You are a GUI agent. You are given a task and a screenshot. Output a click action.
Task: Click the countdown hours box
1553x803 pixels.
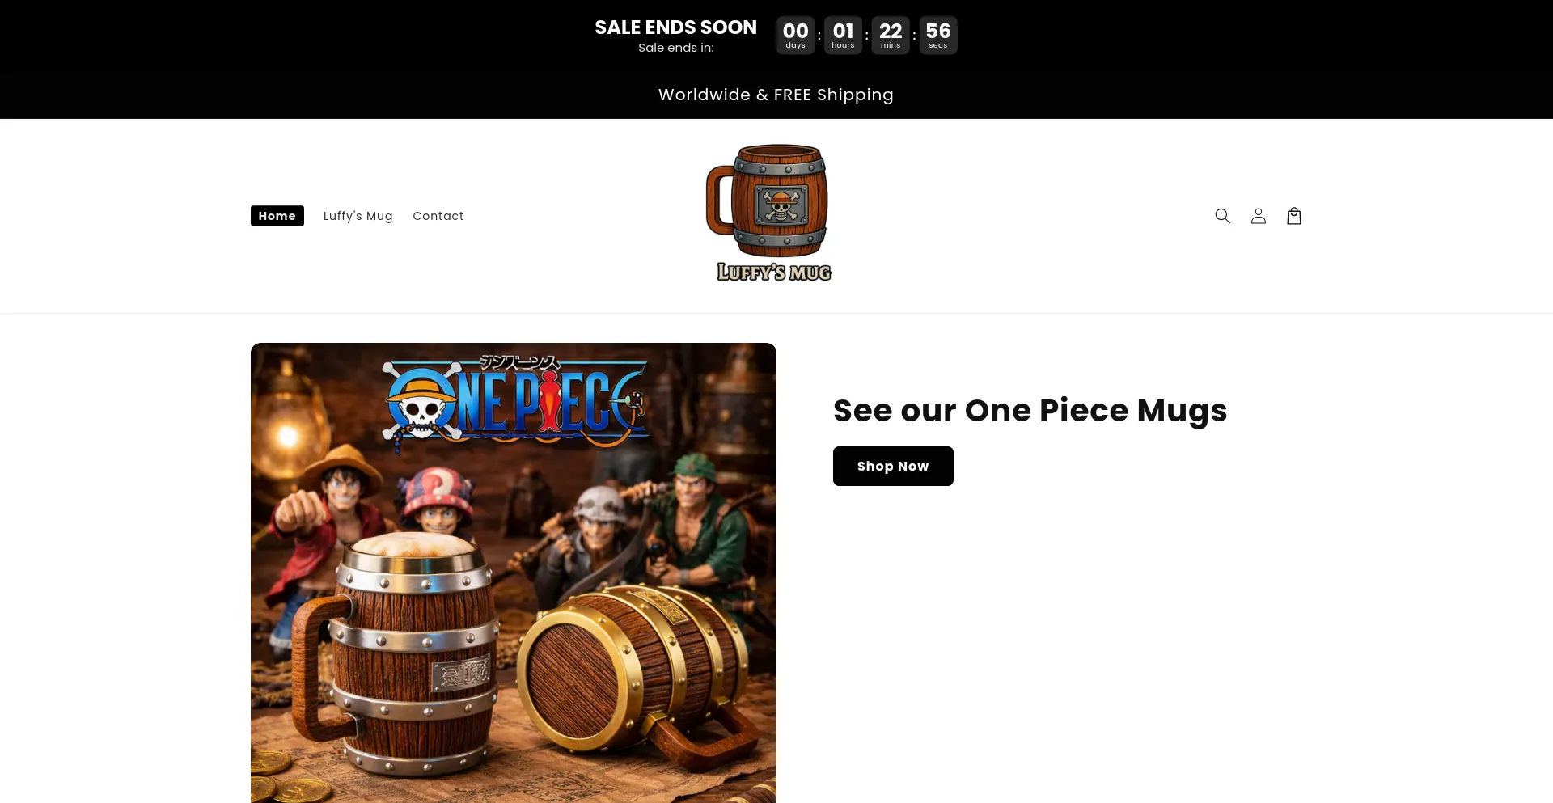coord(843,36)
